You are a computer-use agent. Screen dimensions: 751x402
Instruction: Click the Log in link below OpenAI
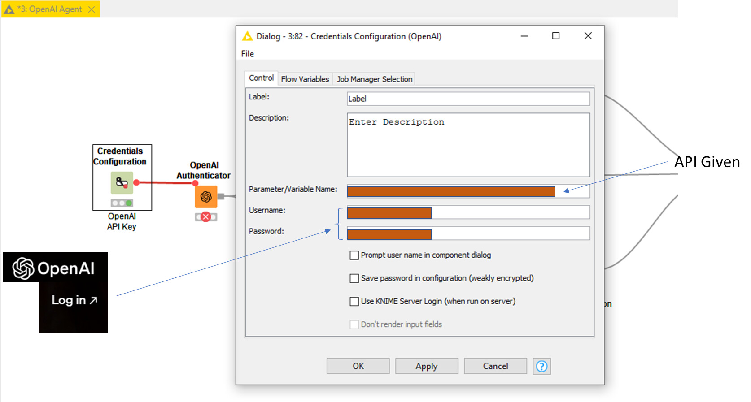[74, 300]
